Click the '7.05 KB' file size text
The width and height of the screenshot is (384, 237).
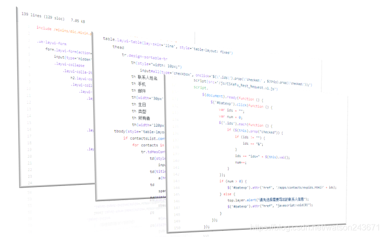click(x=78, y=21)
